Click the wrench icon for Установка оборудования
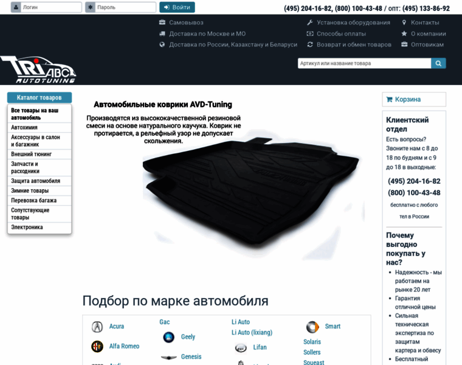The height and width of the screenshot is (365, 462). click(309, 22)
